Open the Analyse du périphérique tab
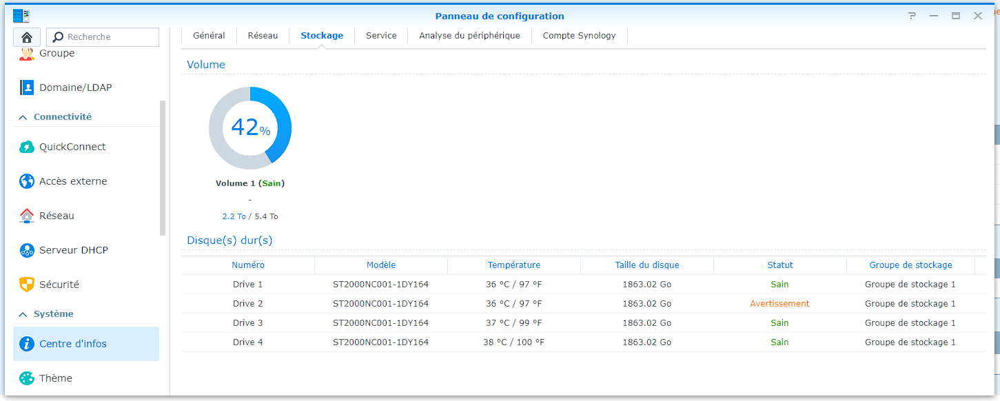Viewport: 1000px width, 401px height. (469, 36)
